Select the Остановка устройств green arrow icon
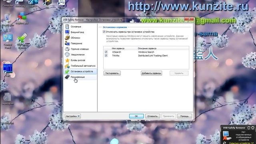Image resolution: width=256 pixels, height=144 pixels. pyautogui.click(x=67, y=71)
